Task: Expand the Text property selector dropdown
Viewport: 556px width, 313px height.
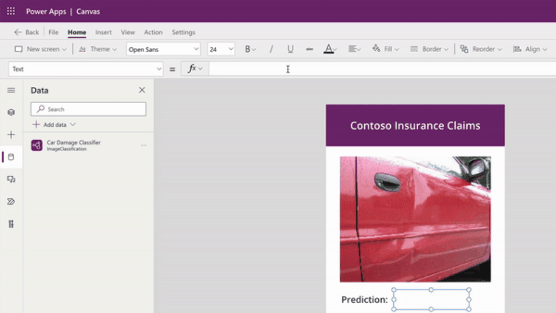Action: pyautogui.click(x=86, y=69)
